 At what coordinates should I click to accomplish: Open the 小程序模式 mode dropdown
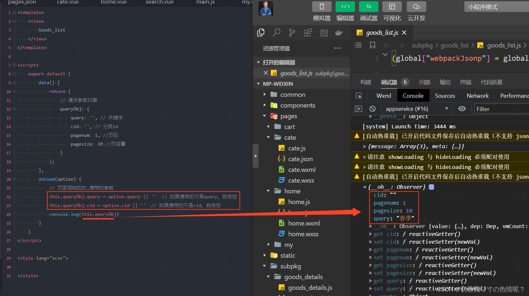[496, 7]
